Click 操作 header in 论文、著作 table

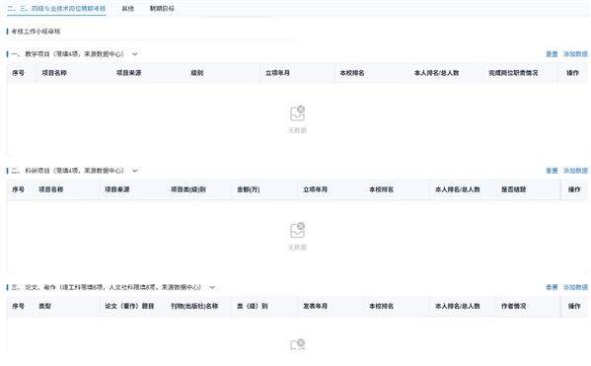coord(574,306)
